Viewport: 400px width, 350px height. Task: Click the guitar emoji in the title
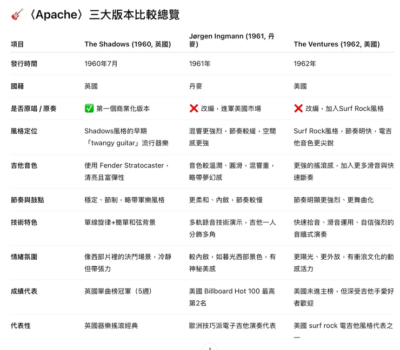click(x=17, y=14)
